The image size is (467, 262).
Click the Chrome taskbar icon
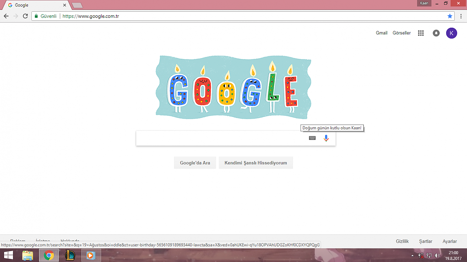coord(49,255)
